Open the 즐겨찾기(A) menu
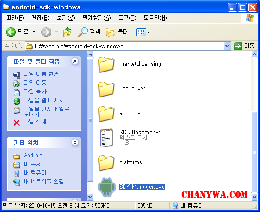 click(x=97, y=18)
